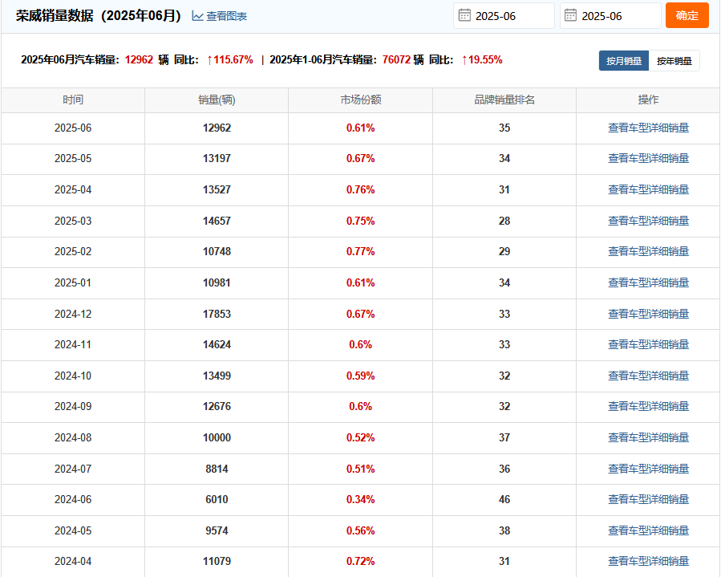Select the date cell 2025-06

coord(73,128)
